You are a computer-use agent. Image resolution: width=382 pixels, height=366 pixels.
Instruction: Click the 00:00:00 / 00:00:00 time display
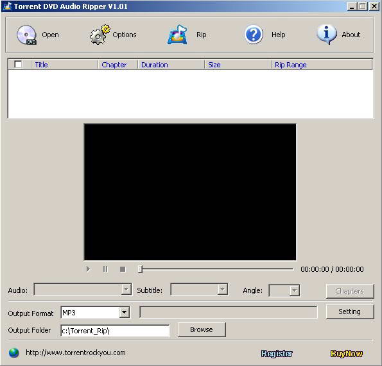(332, 269)
